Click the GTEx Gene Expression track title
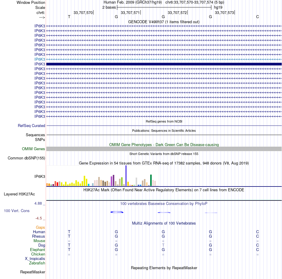 pyautogui.click(x=164, y=163)
